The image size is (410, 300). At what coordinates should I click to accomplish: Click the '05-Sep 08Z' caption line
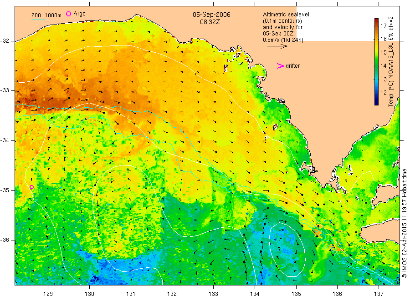278,34
